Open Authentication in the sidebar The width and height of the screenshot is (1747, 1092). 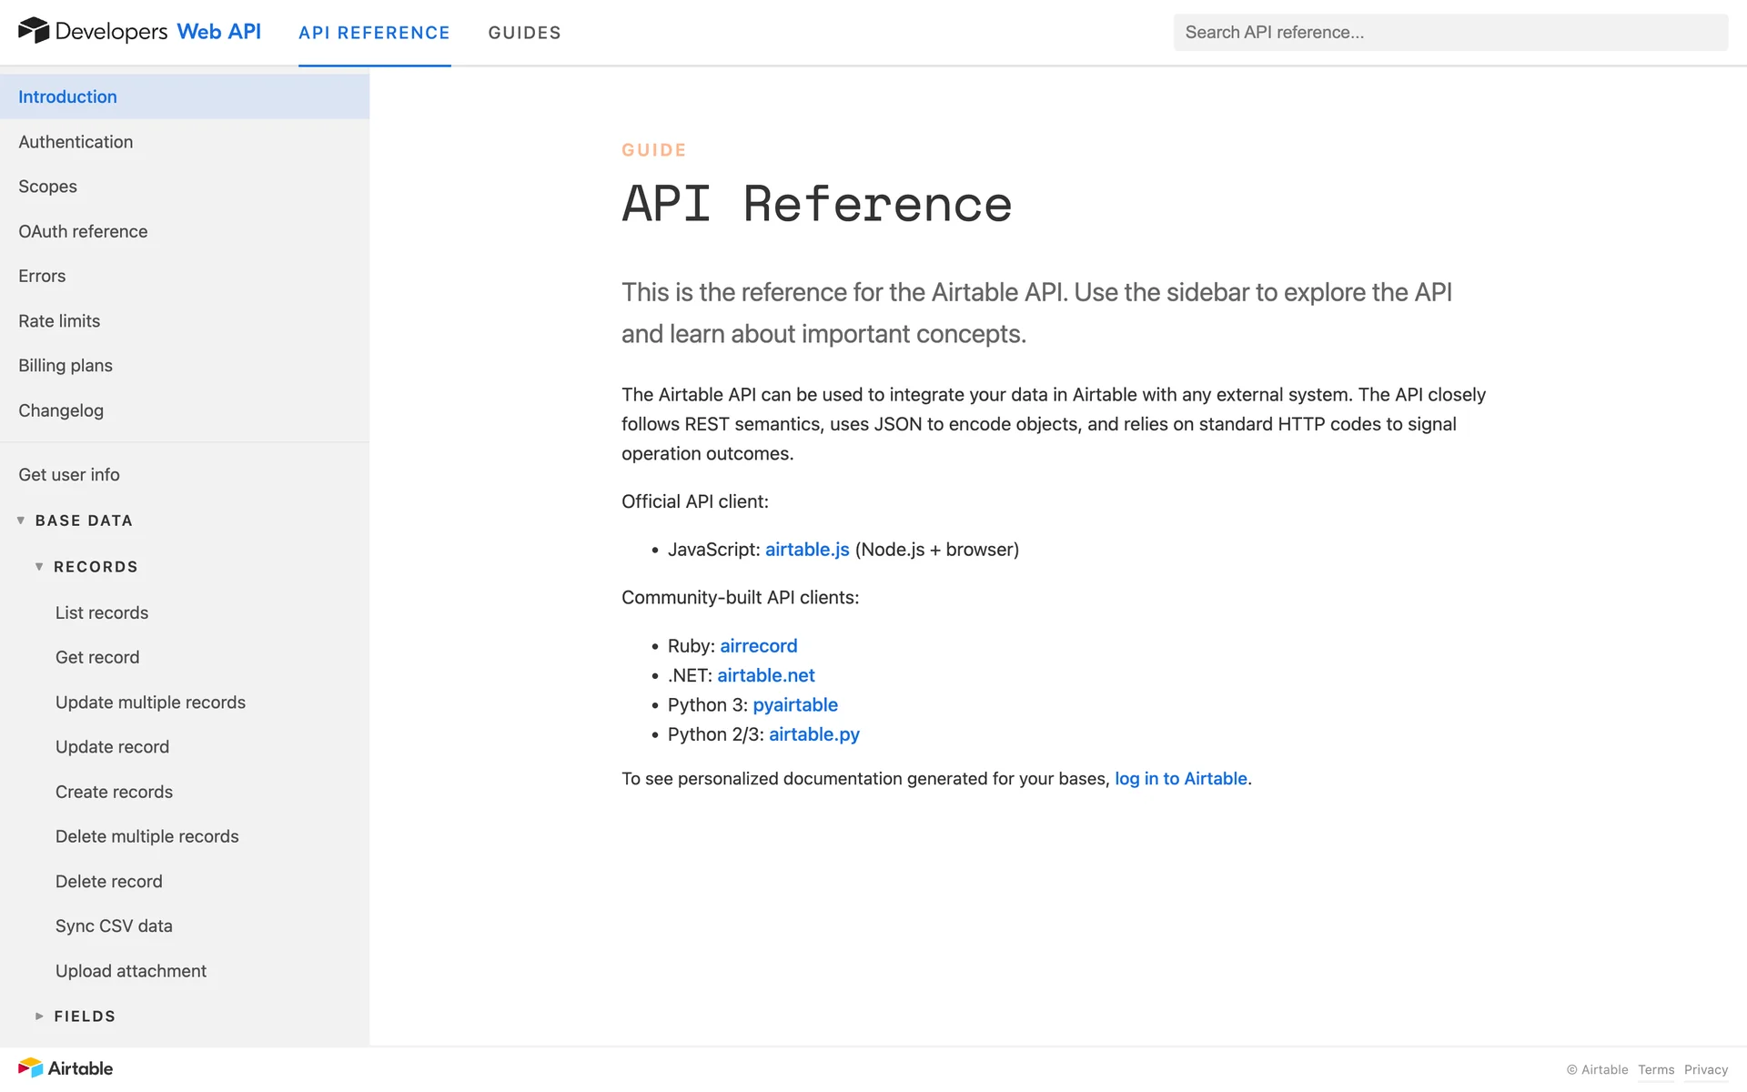coord(76,142)
